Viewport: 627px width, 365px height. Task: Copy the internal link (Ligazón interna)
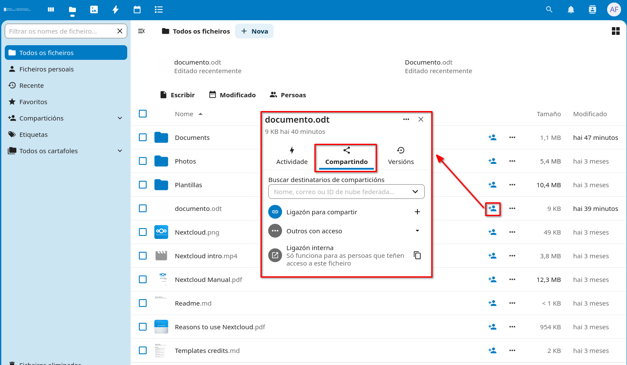coord(417,255)
